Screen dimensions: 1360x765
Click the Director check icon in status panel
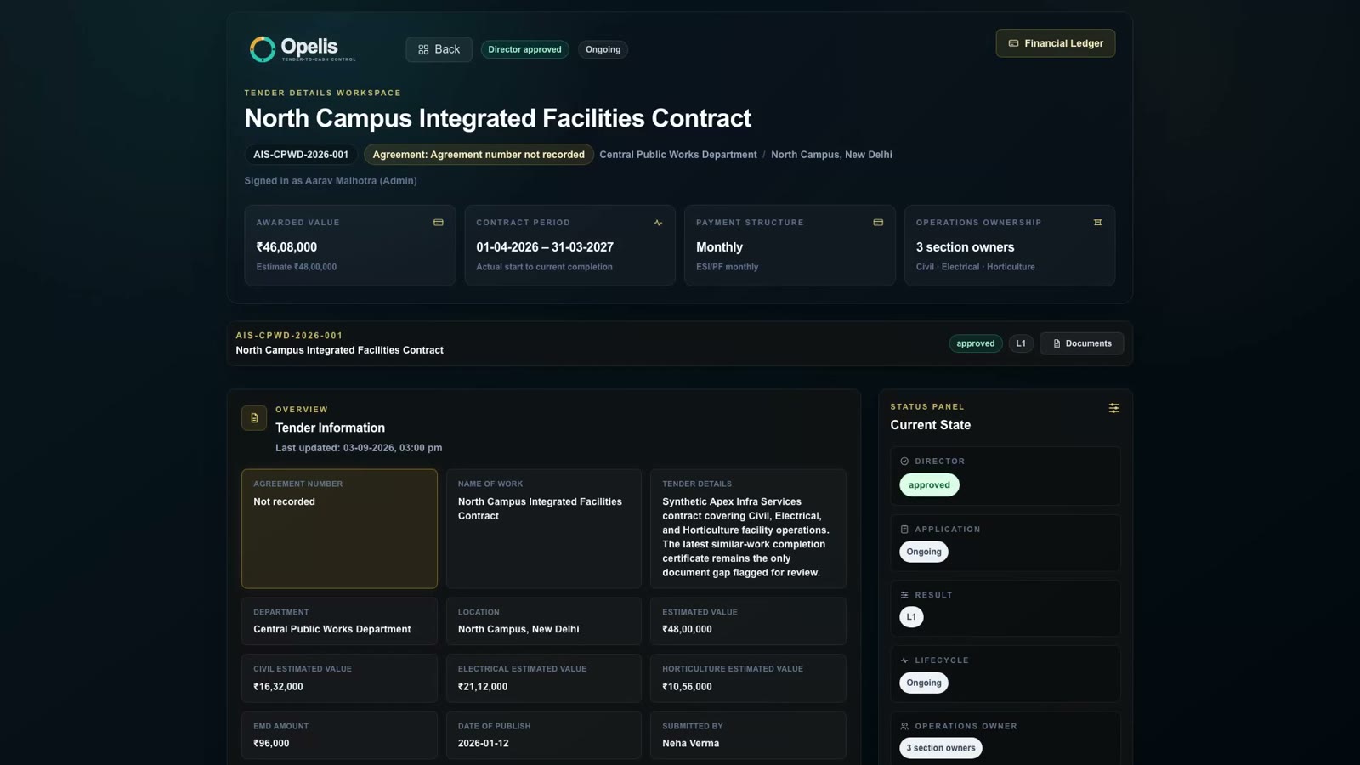pos(904,462)
